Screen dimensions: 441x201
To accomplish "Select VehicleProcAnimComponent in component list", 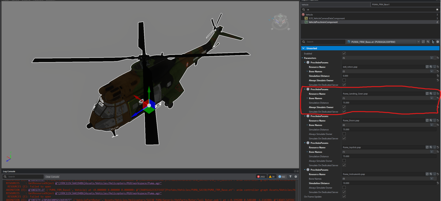I will click(370, 22).
